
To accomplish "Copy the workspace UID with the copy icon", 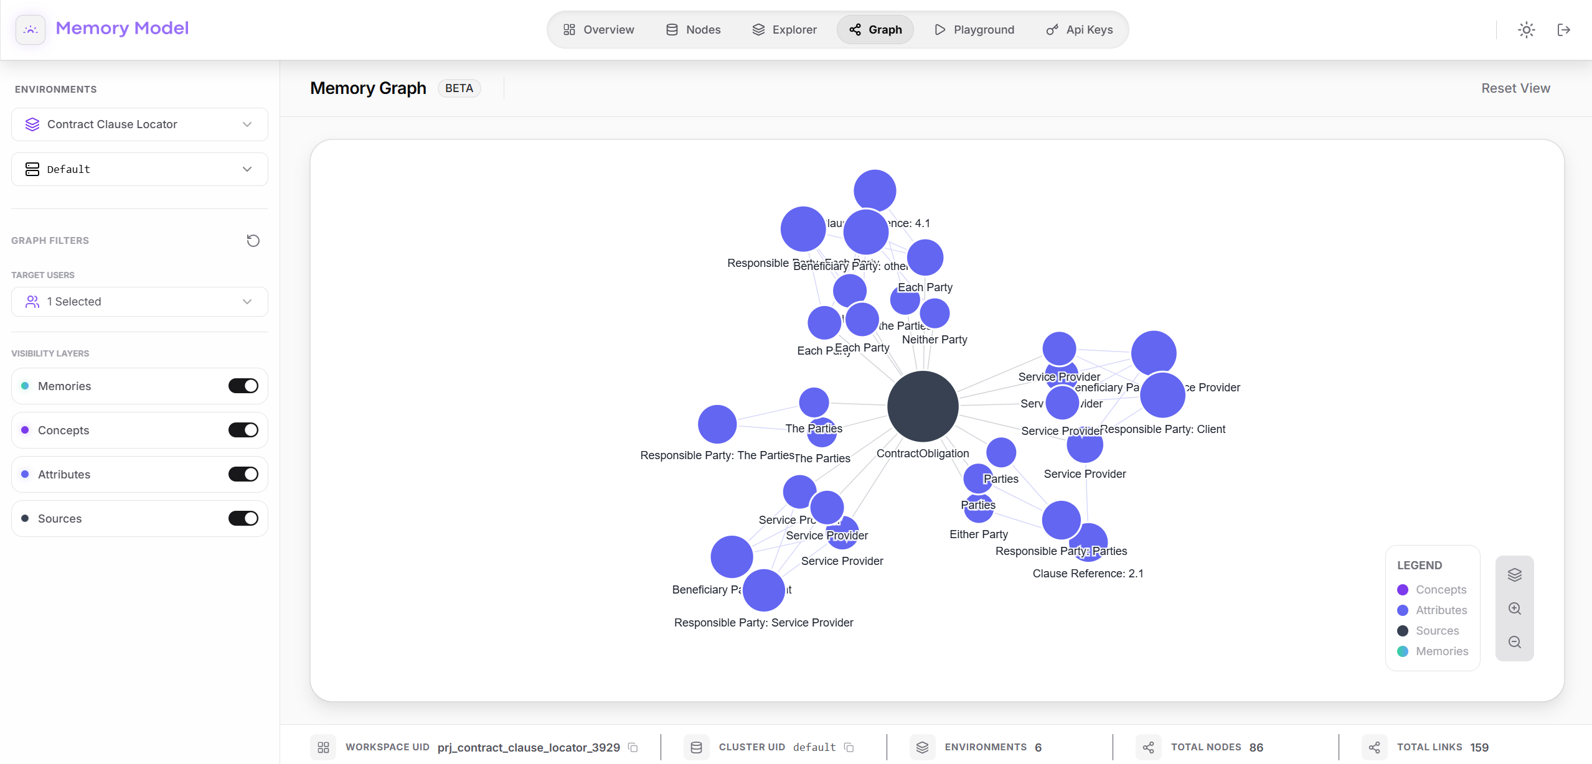I will [633, 747].
